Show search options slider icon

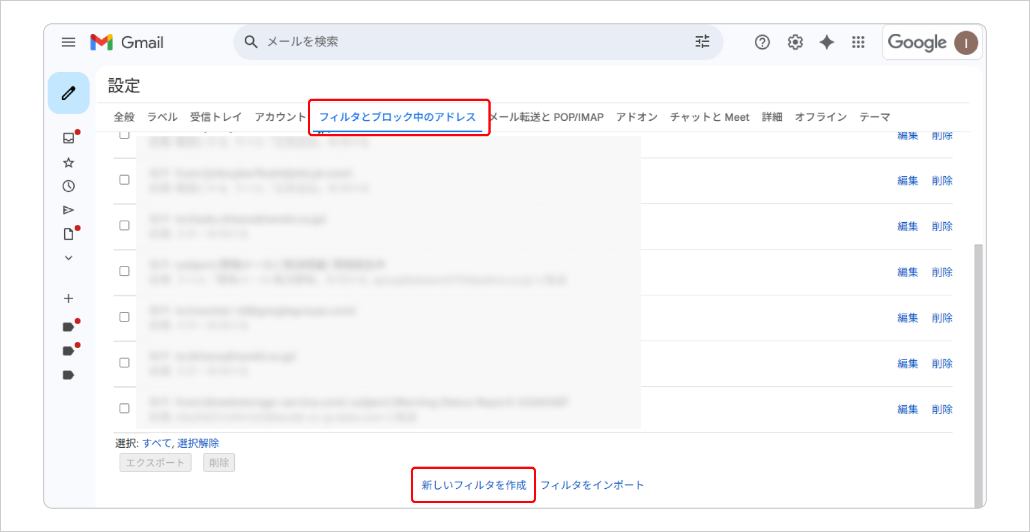click(x=702, y=42)
